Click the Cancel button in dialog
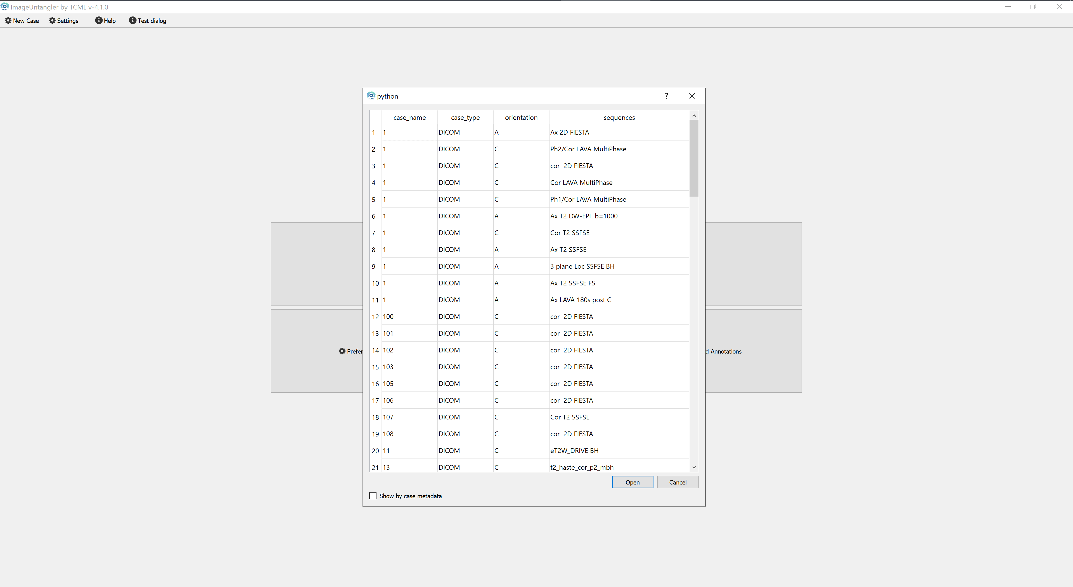The width and height of the screenshot is (1073, 587). tap(678, 482)
